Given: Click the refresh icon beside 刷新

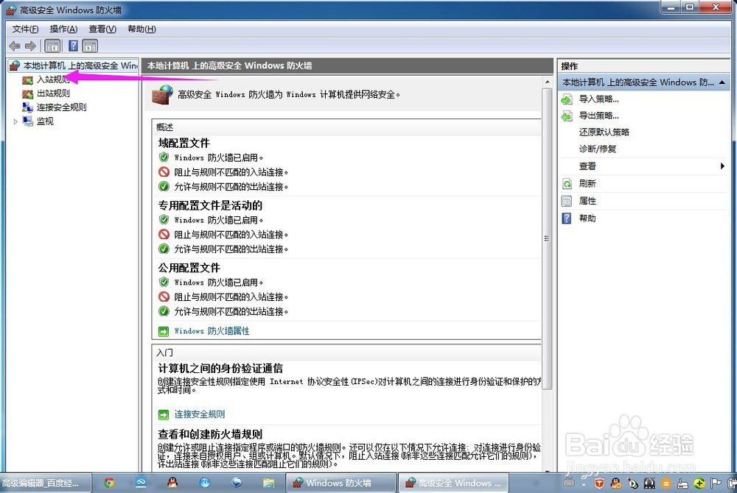Looking at the screenshot, I should (567, 184).
